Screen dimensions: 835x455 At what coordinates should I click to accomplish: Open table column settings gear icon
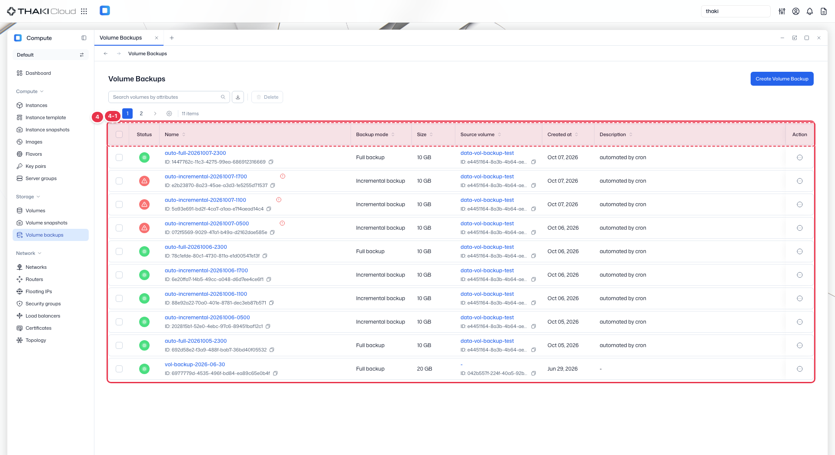[x=169, y=114]
